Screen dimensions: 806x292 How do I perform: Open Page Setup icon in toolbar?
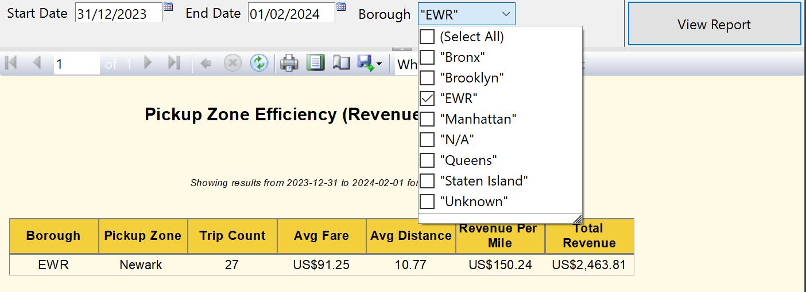[x=341, y=63]
